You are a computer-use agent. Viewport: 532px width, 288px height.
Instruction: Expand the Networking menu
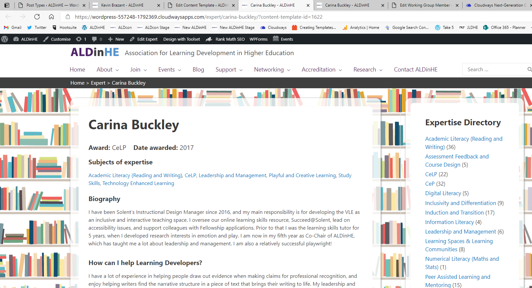pyautogui.click(x=272, y=70)
